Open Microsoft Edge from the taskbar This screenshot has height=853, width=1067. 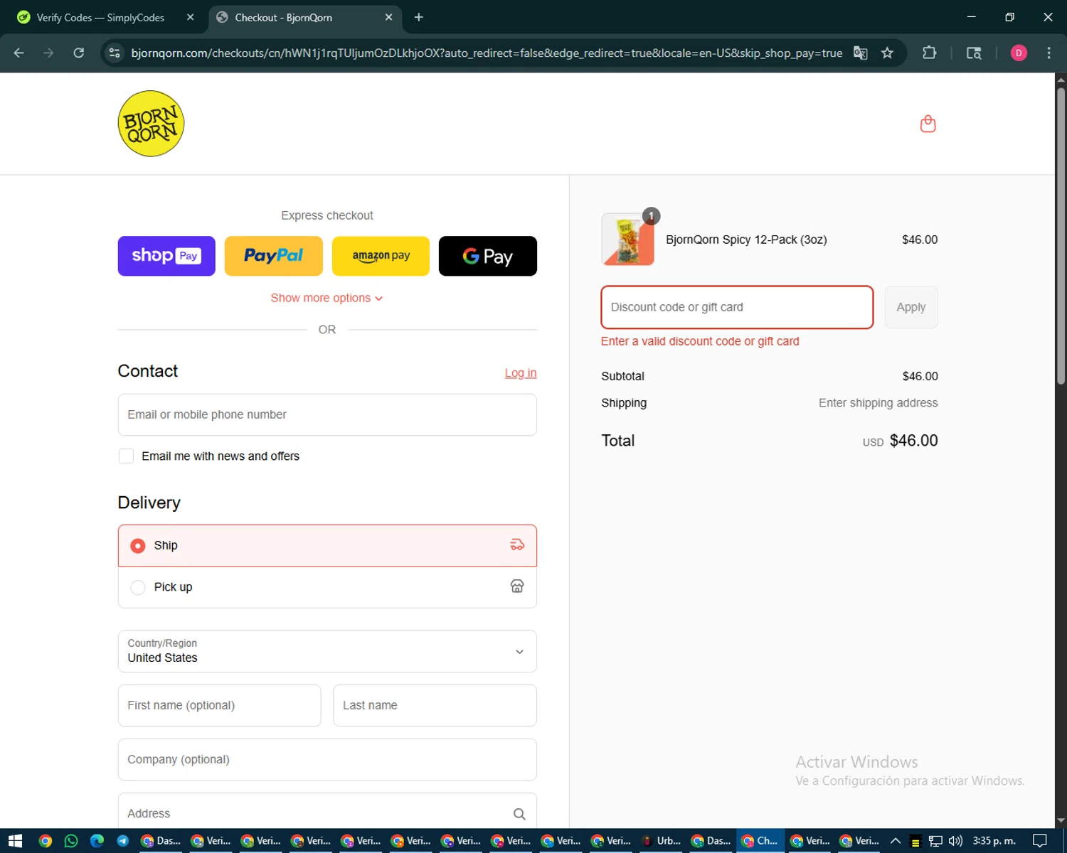click(x=97, y=841)
